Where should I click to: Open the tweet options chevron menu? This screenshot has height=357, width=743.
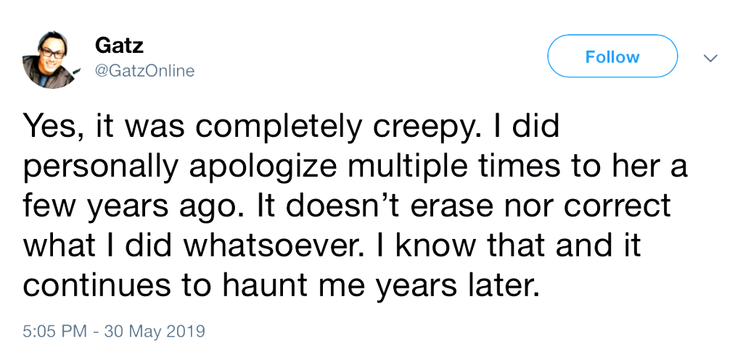710,57
